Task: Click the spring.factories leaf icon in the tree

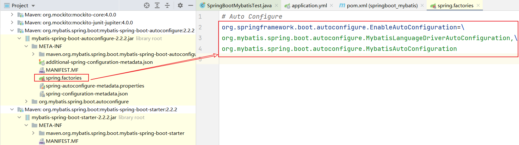Action: [42, 78]
